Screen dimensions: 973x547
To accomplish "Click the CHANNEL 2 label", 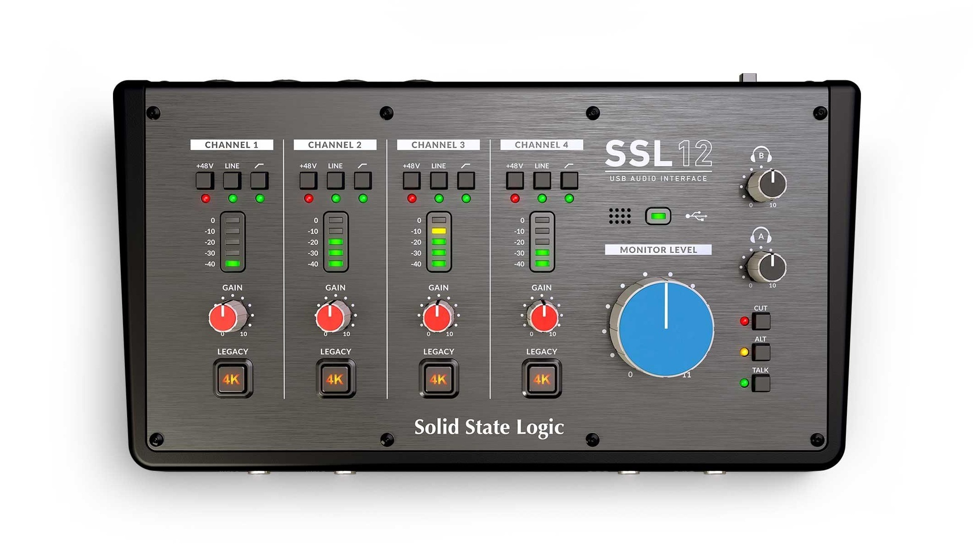I will pos(335,145).
